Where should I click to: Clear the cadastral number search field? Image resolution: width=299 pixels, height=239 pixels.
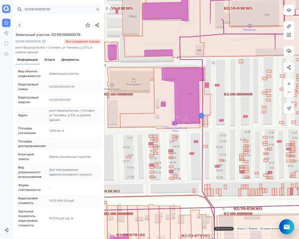97,9
